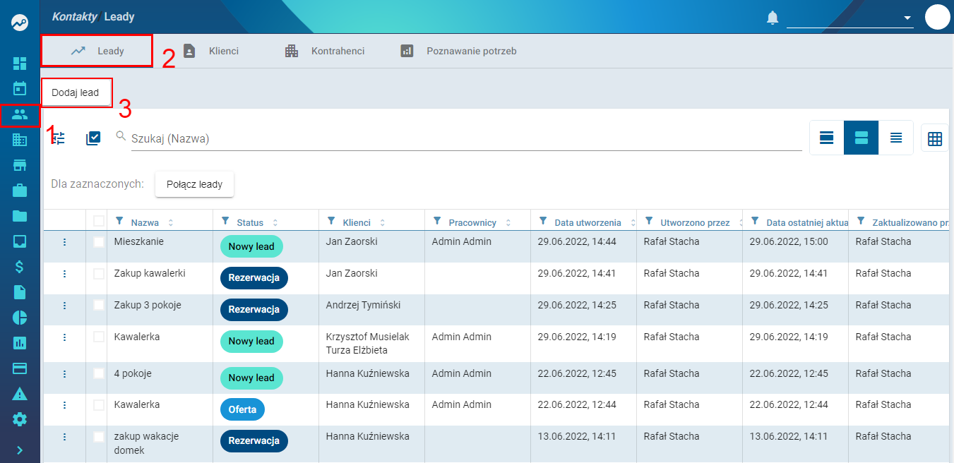Viewport: 954px width, 463px height.
Task: Open the notifications bell icon
Action: pyautogui.click(x=773, y=17)
